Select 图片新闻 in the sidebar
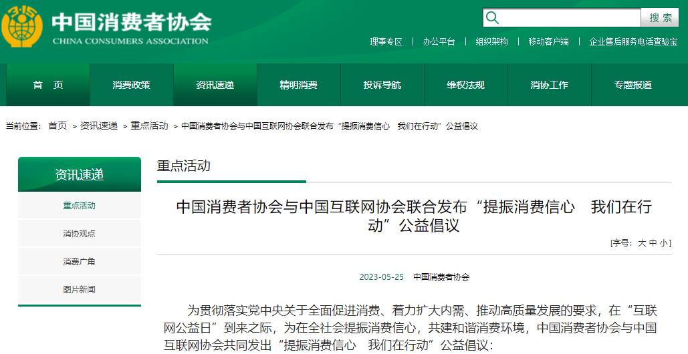 [x=80, y=290]
